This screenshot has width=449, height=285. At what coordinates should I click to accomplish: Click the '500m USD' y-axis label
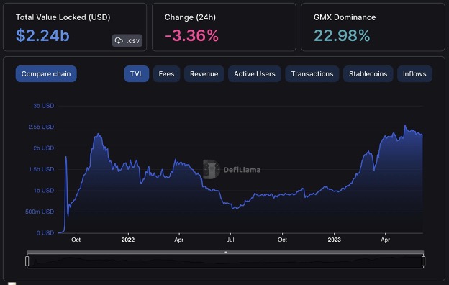click(x=40, y=212)
